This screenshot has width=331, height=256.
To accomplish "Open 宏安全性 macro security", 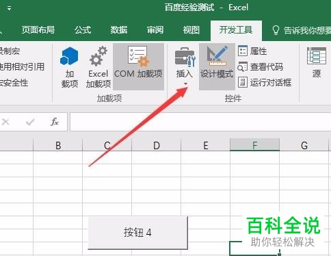I will 14,83.
